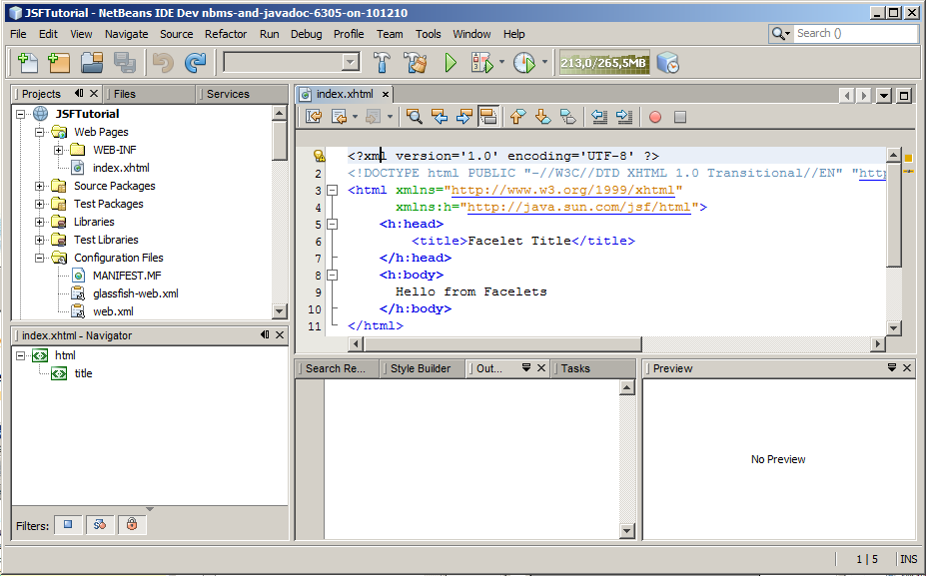
Task: Switch to the Services tab
Action: coord(228,94)
